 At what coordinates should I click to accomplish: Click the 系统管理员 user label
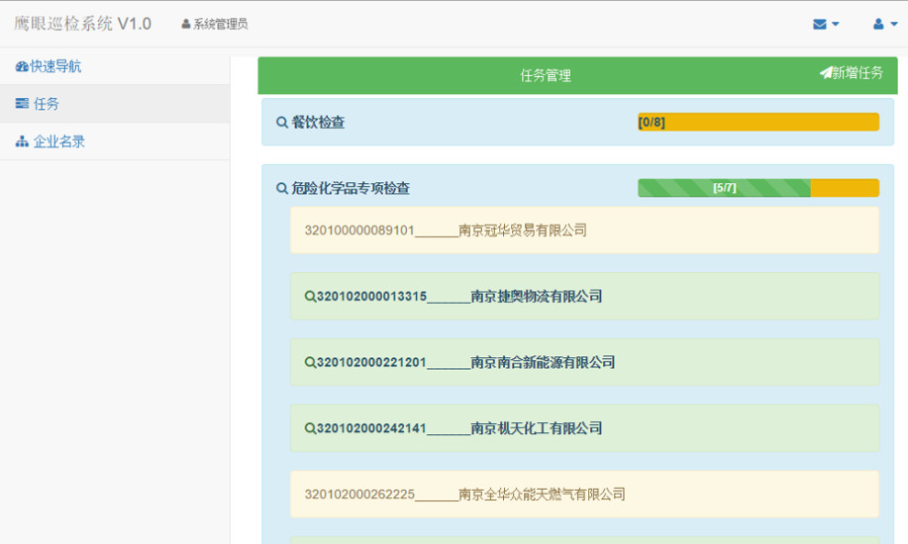tap(215, 24)
